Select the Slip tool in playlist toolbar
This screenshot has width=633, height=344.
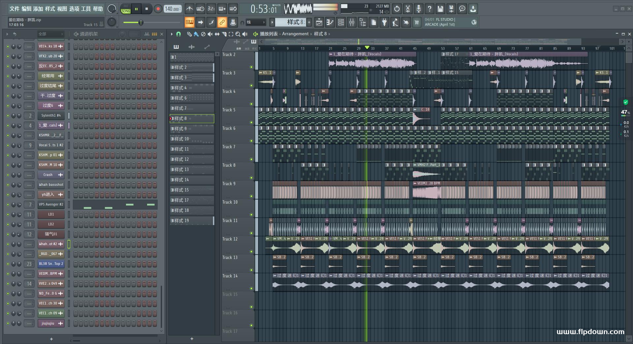coord(217,34)
